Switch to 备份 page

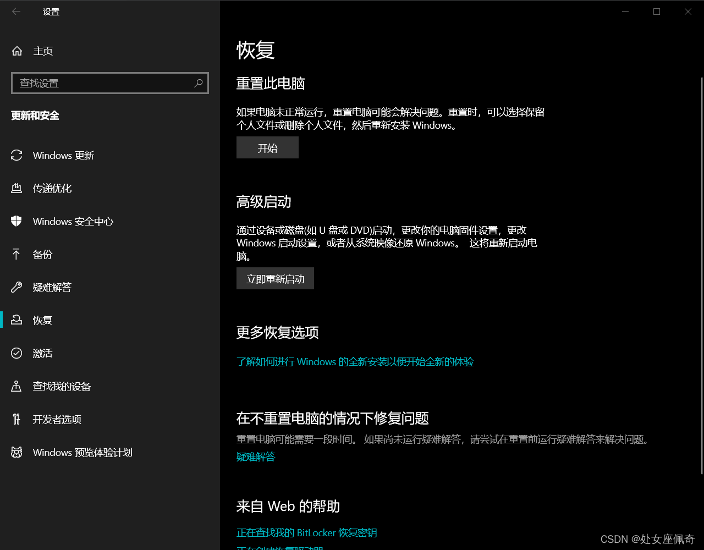pos(110,255)
